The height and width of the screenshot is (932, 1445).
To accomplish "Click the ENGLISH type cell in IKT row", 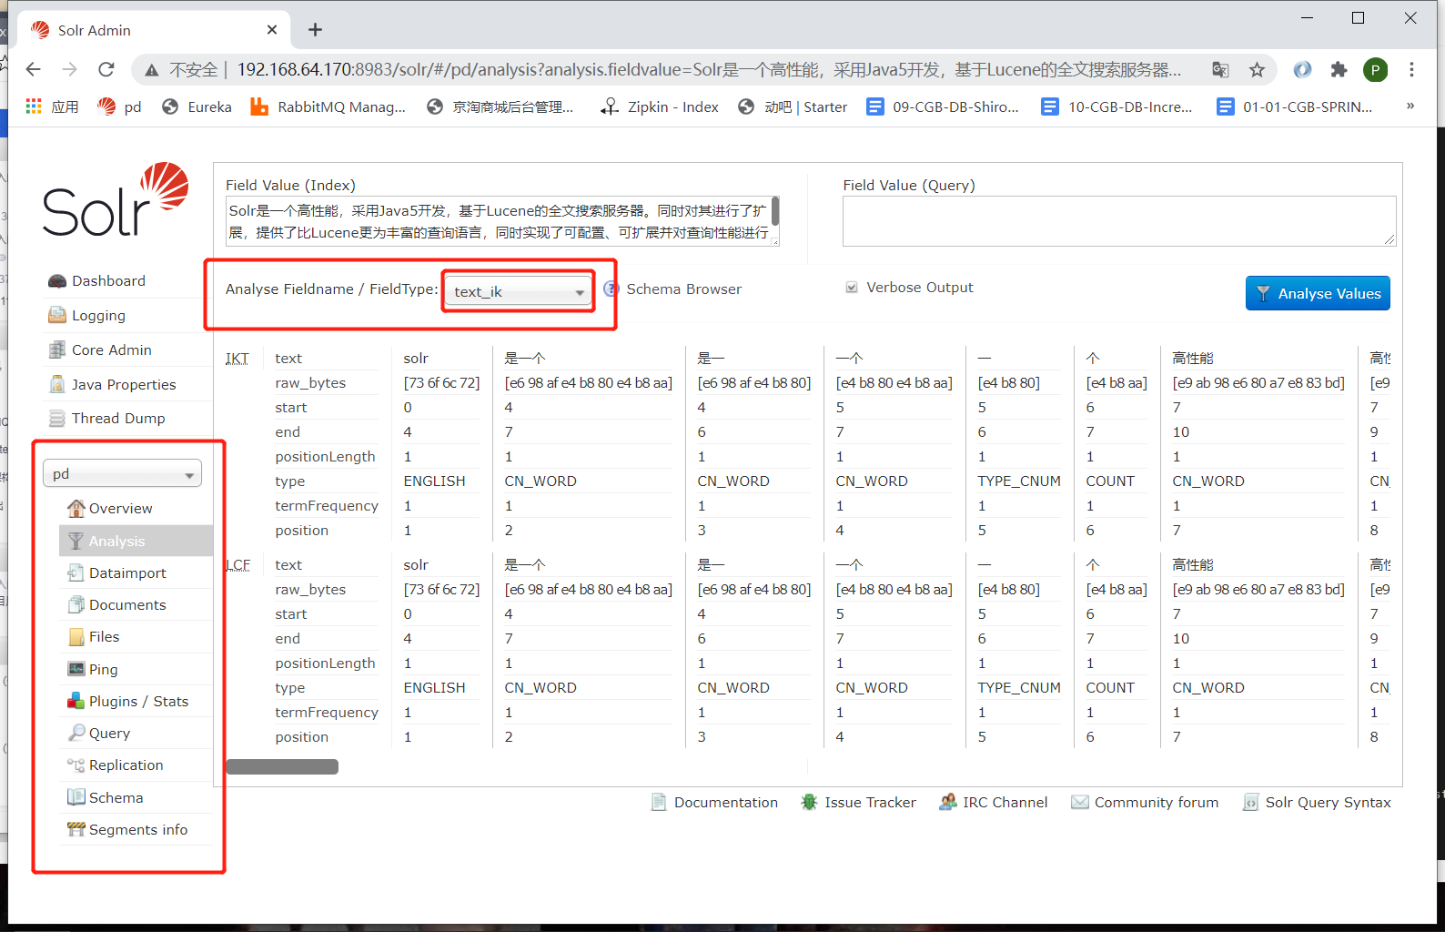I will (x=434, y=481).
